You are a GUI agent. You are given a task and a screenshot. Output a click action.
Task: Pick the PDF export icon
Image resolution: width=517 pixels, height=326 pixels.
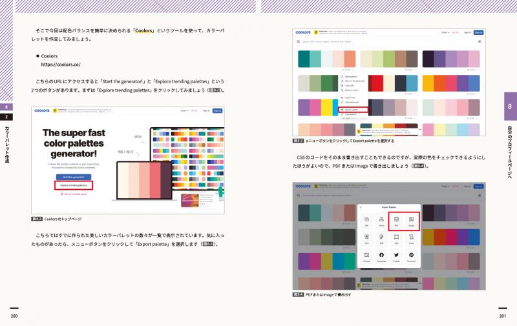[396, 219]
